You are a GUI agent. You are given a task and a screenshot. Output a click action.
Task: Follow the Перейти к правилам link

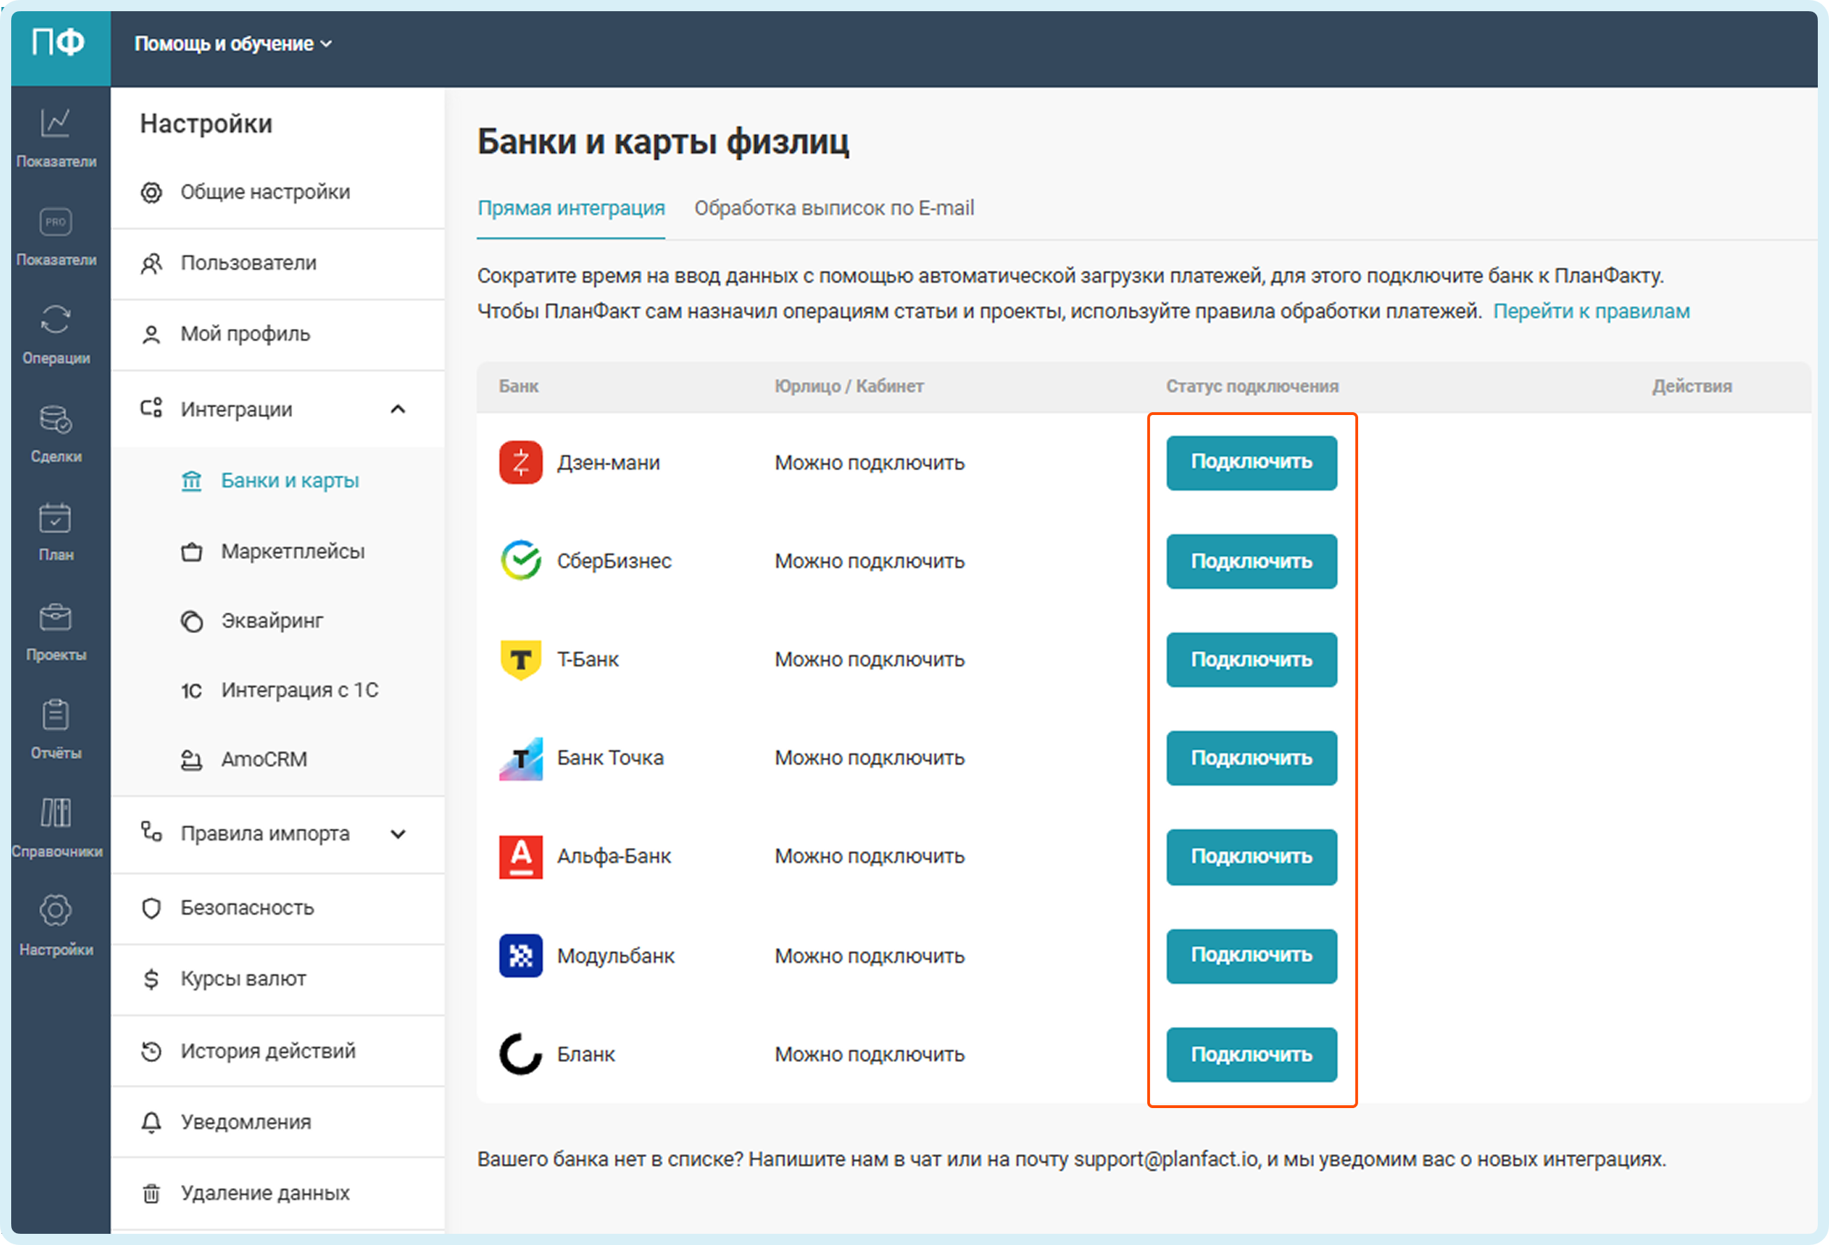(x=1591, y=312)
